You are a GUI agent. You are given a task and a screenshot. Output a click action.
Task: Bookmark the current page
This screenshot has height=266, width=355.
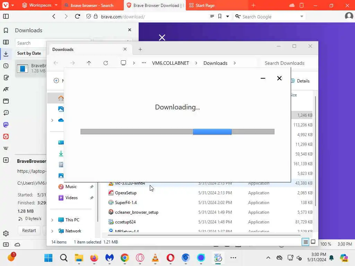(219, 16)
